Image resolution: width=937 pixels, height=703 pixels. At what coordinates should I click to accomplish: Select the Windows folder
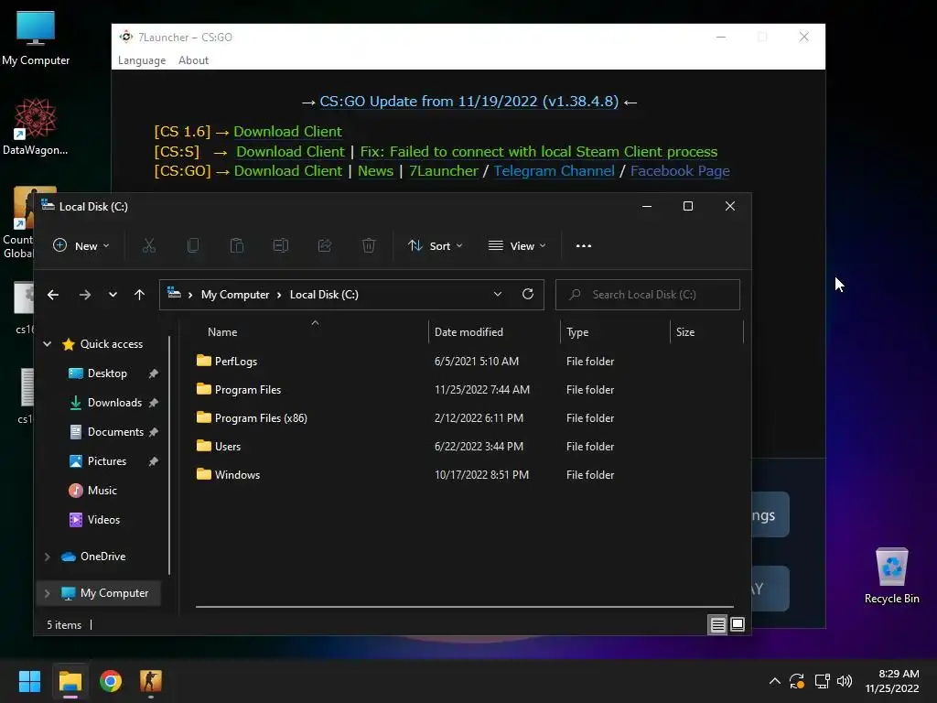point(237,475)
